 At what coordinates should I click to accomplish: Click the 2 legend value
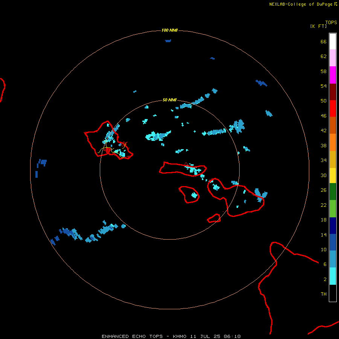325,279
